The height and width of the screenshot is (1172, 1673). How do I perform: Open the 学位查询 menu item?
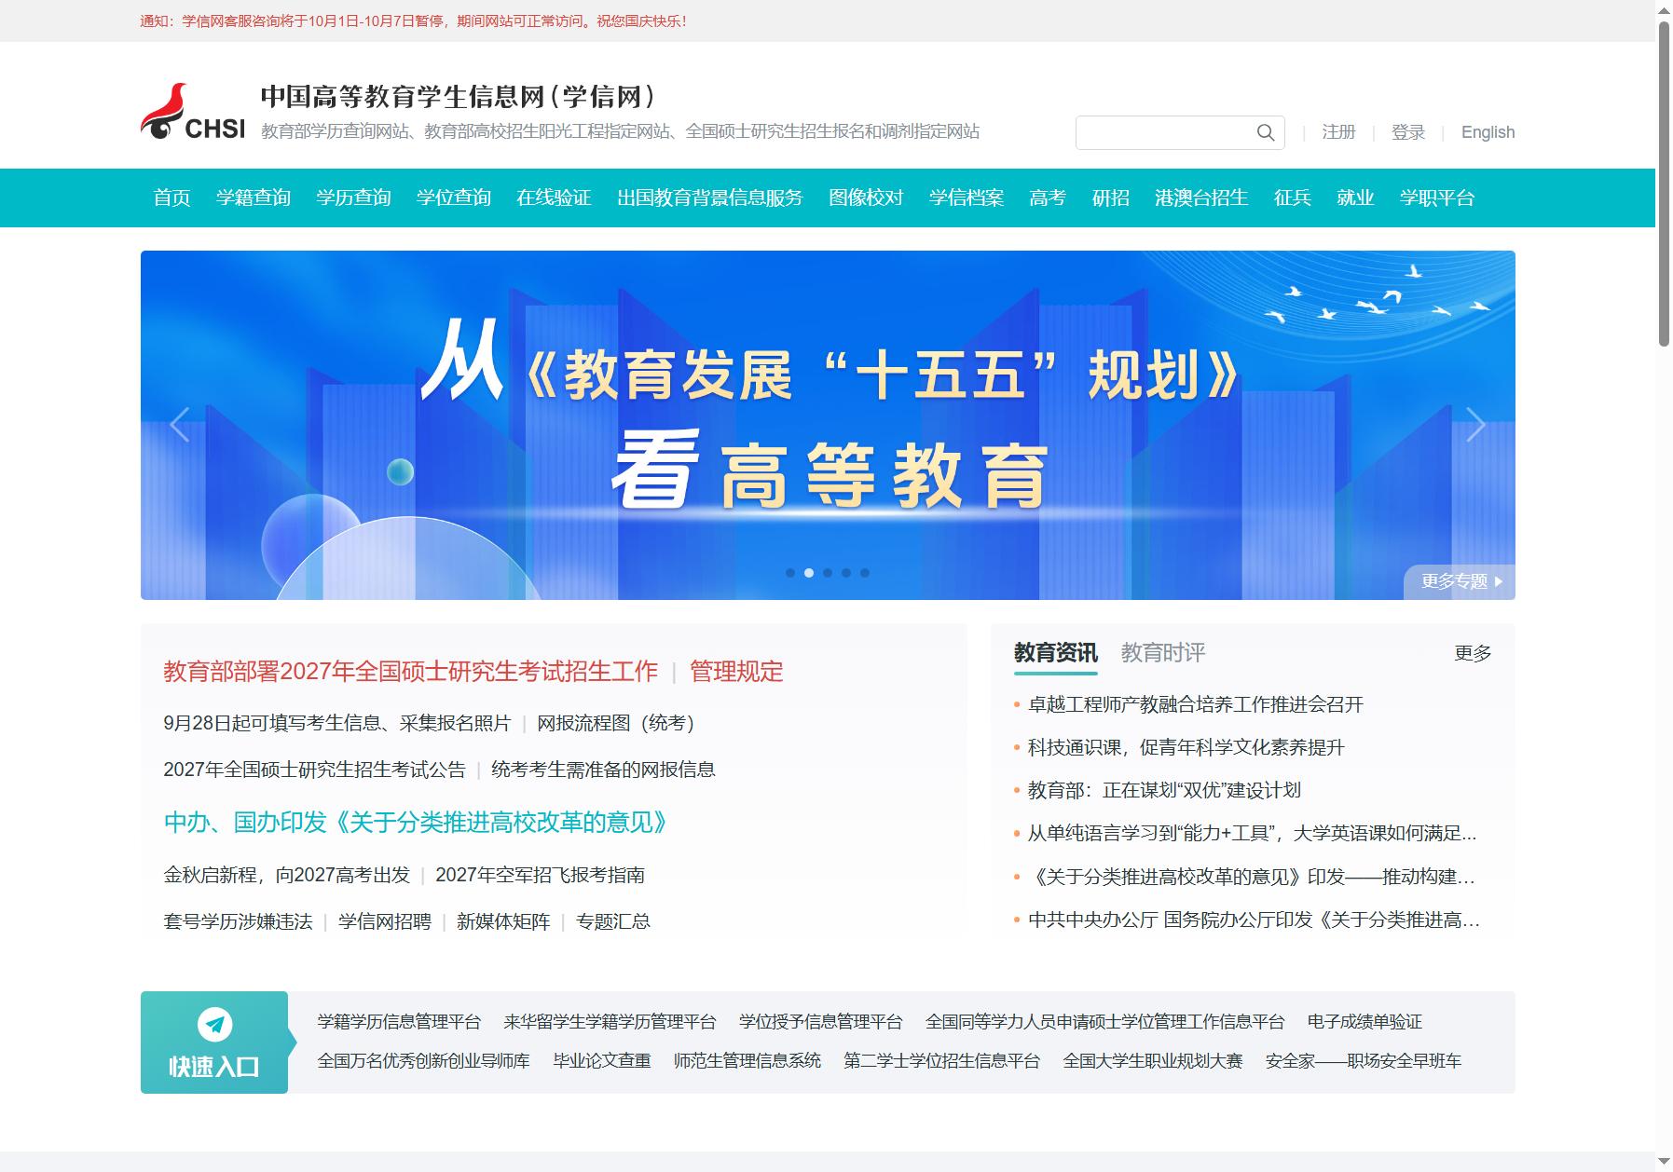coord(454,198)
